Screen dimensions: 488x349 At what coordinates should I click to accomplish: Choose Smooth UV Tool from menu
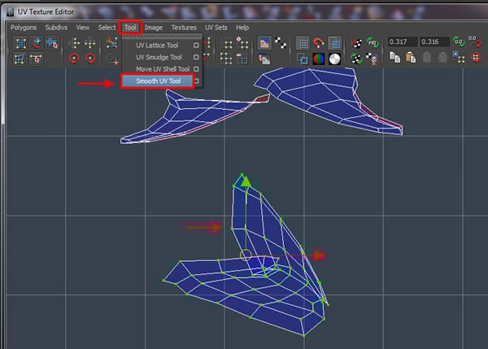click(158, 81)
